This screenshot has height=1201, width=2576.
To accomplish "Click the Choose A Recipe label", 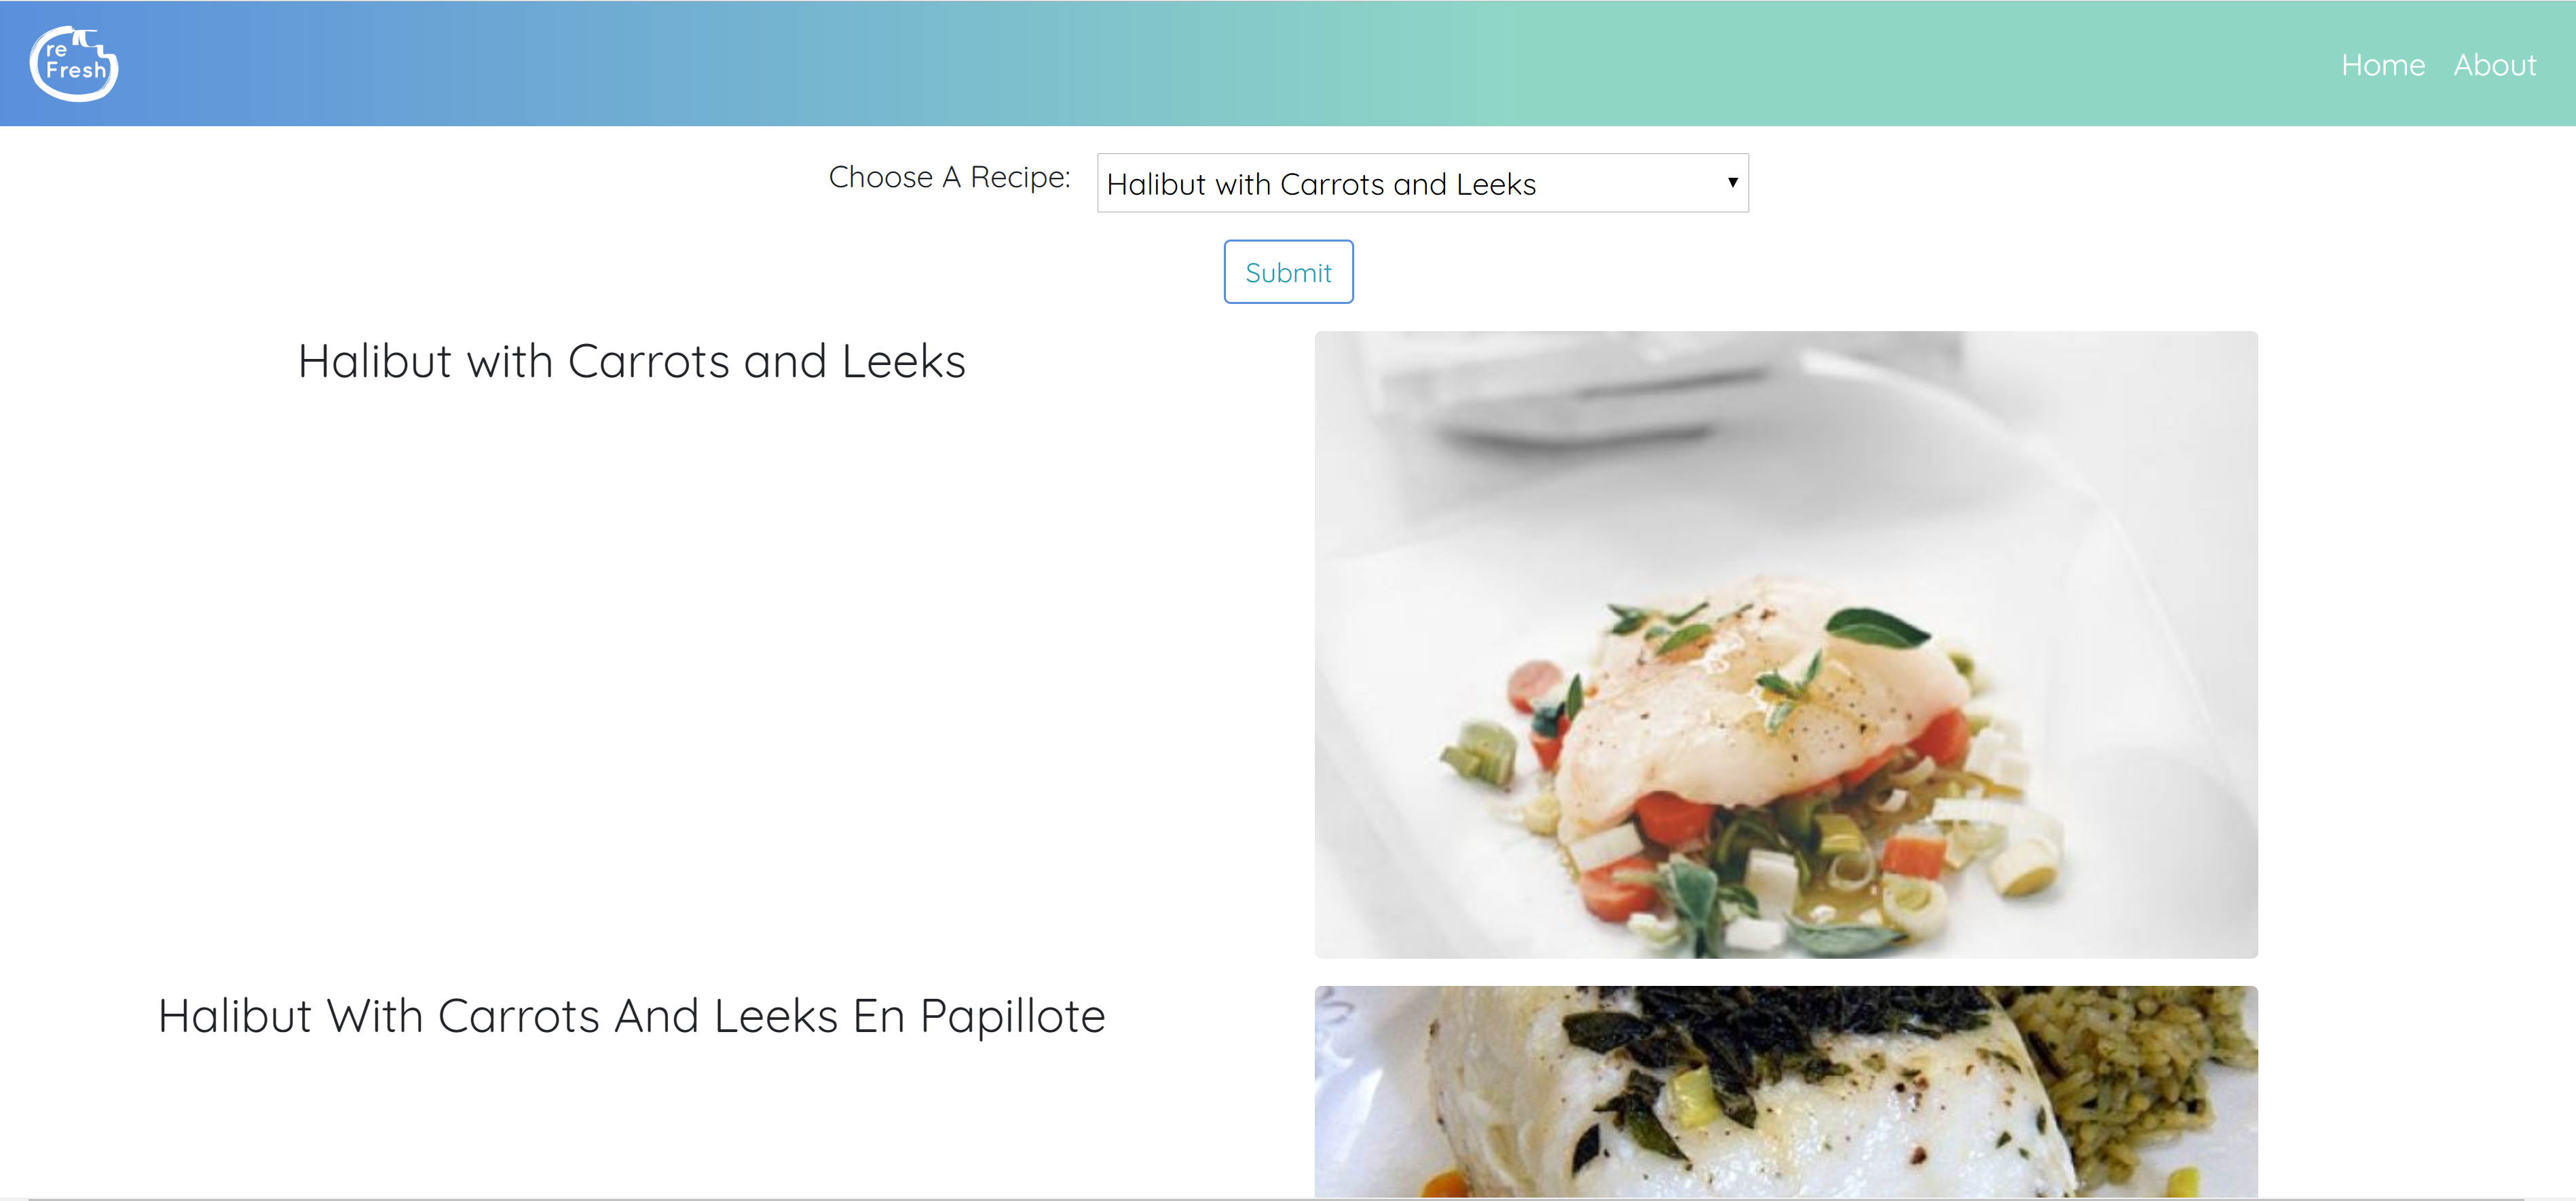I will [x=949, y=177].
